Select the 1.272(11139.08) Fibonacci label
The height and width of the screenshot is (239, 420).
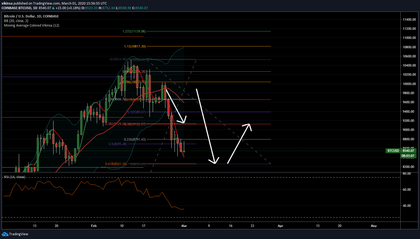tap(134, 31)
